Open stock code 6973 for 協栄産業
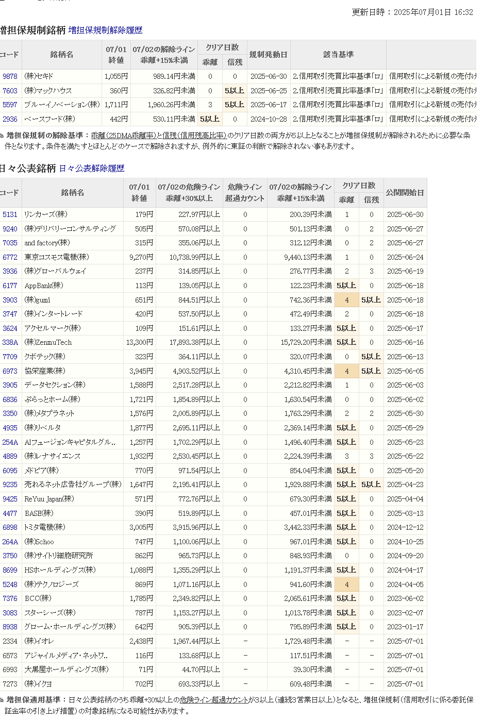The width and height of the screenshot is (484, 720). [x=10, y=371]
